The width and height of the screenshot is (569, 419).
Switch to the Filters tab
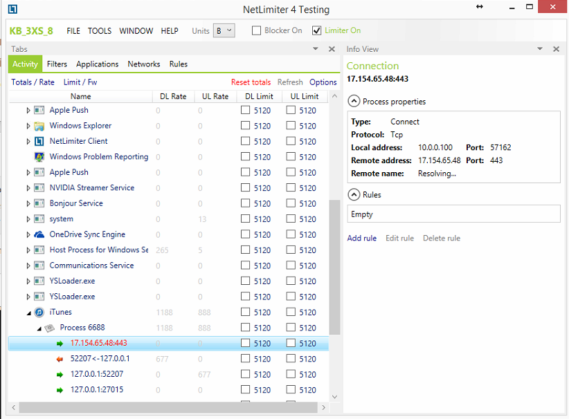click(x=57, y=64)
